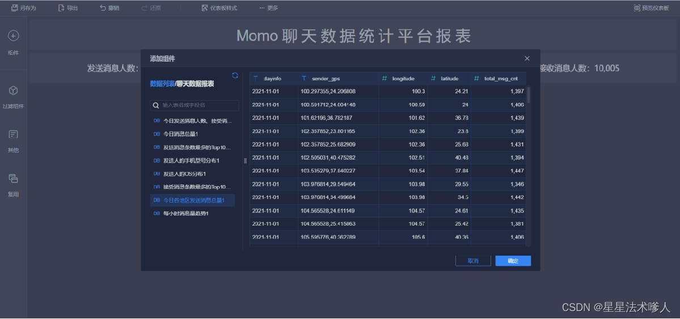Click the panel splitter handle between list and table

[x=246, y=161]
